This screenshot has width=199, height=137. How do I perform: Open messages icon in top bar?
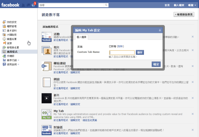click(28, 5)
